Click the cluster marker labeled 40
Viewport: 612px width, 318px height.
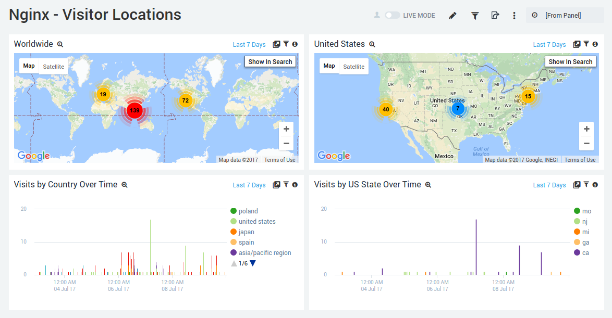pos(386,109)
